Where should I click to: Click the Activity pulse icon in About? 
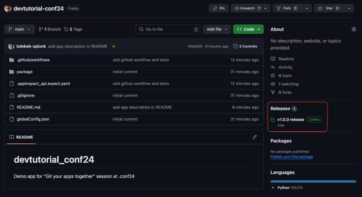273,67
